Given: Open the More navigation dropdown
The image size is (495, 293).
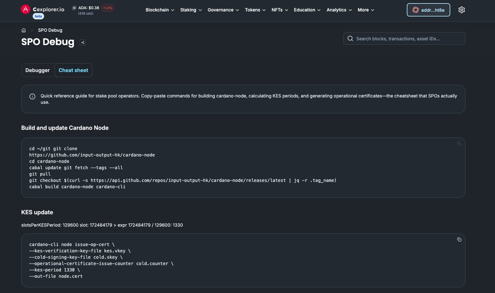Looking at the screenshot, I should click(365, 9).
